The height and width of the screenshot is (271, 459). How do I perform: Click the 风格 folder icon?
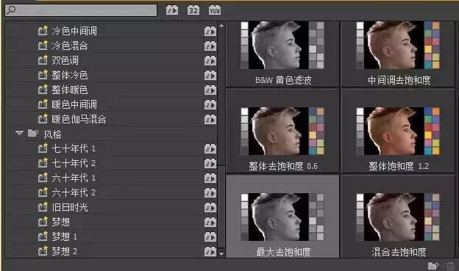point(33,134)
